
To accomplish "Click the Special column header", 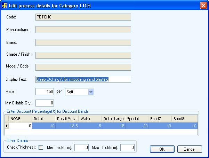I will [x=137, y=119].
